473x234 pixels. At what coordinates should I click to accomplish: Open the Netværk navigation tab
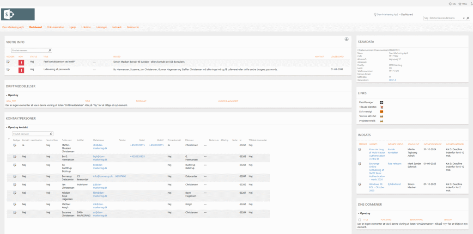pos(117,27)
